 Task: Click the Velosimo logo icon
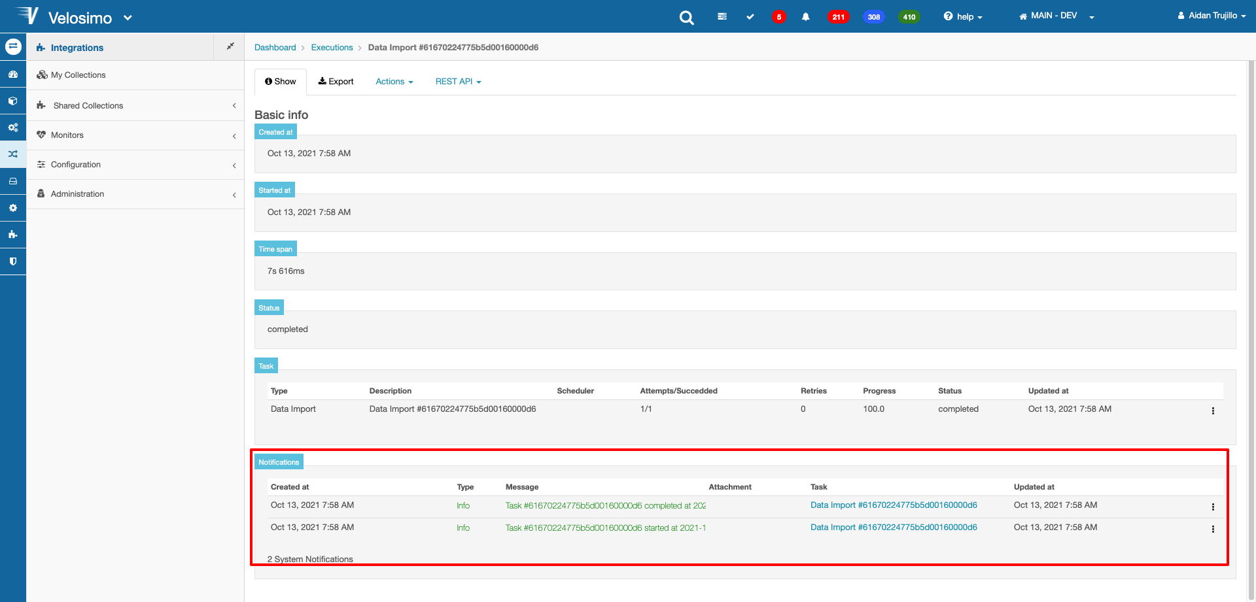(x=26, y=15)
